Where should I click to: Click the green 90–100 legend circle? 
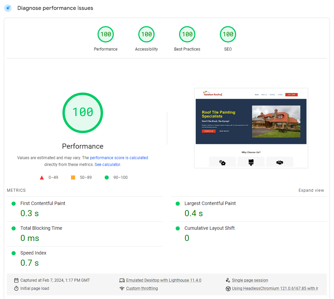(107, 177)
